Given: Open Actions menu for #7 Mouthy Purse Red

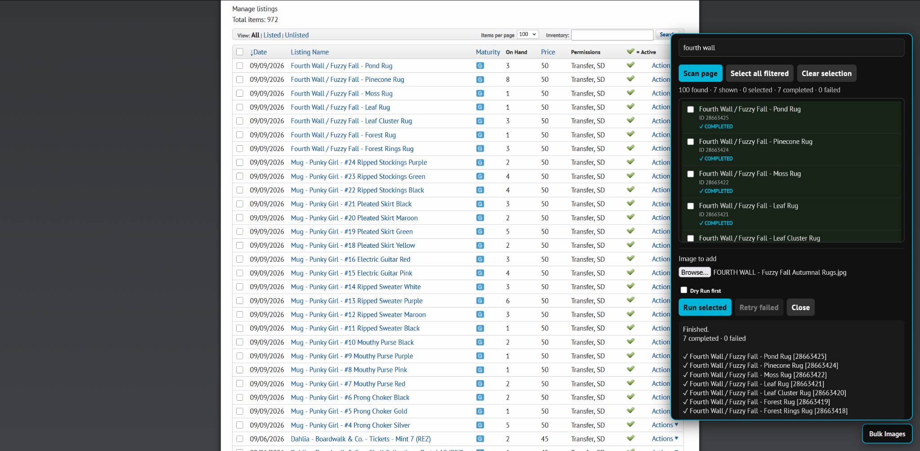Looking at the screenshot, I should pos(661,384).
